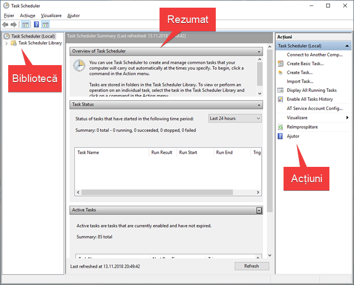This screenshot has width=354, height=285.
Task: Sort by Run End column header
Action: pyautogui.click(x=232, y=153)
